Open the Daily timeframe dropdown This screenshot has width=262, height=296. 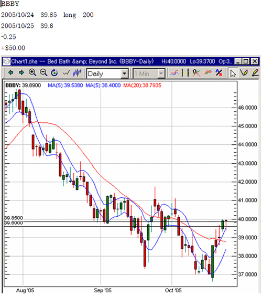pos(124,73)
